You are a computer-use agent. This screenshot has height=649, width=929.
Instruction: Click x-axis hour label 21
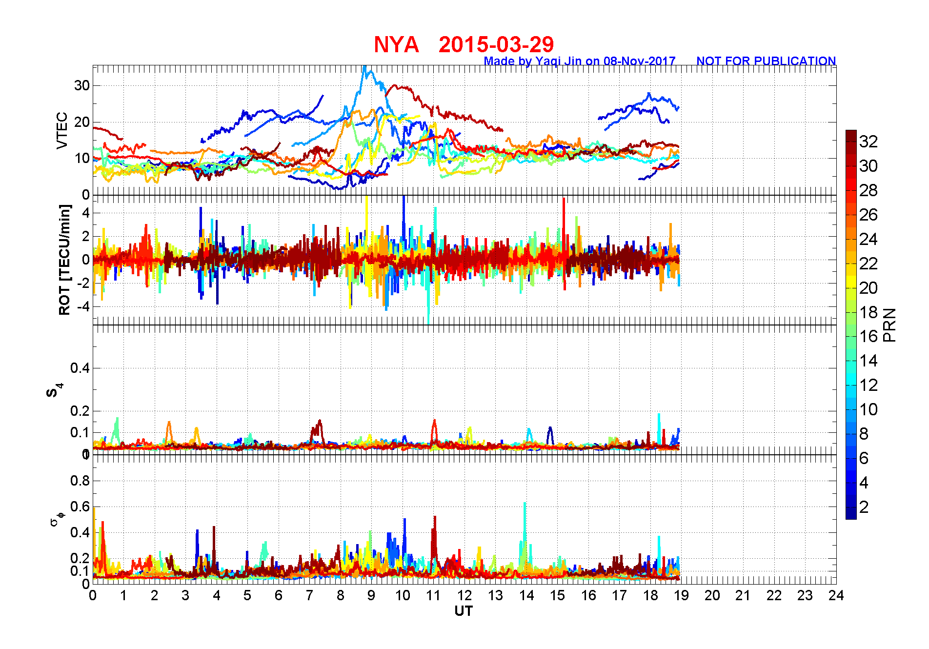(x=743, y=595)
